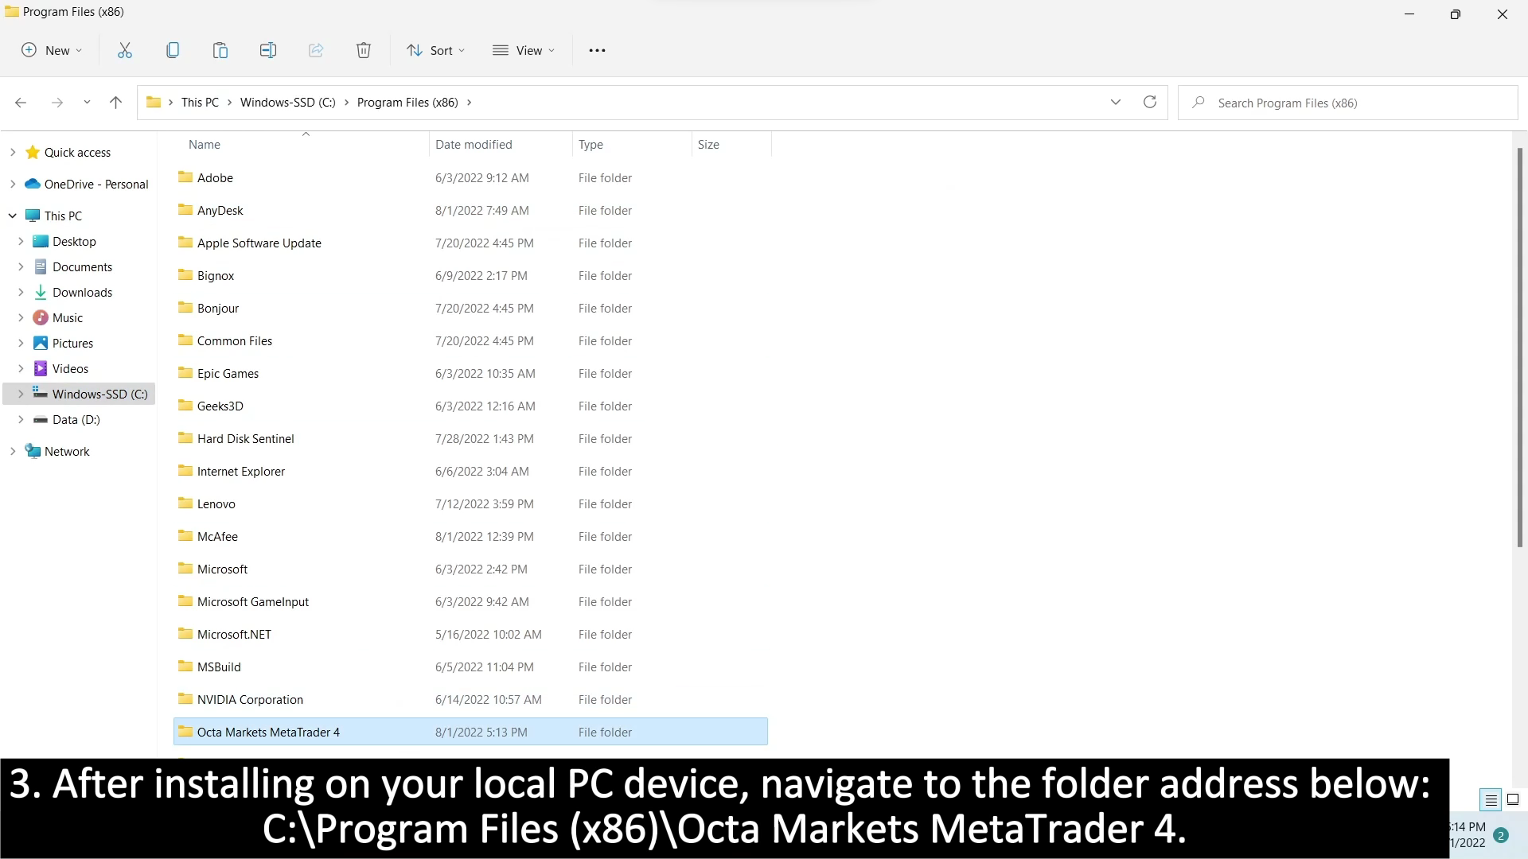The width and height of the screenshot is (1528, 859).
Task: Switch to large thumbnails view toggle
Action: (1513, 799)
